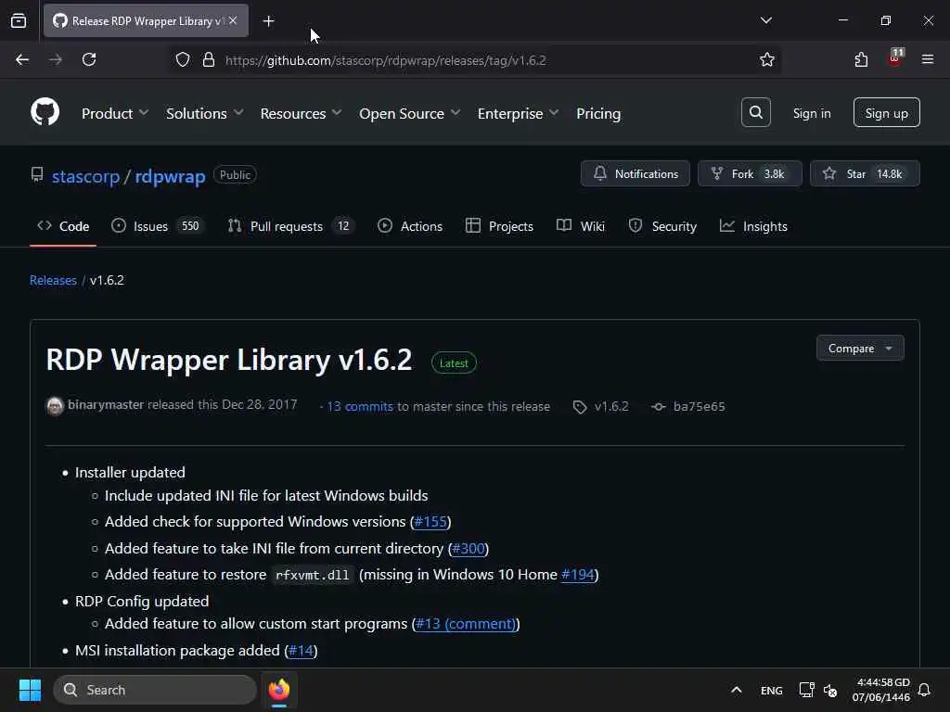Viewport: 950px width, 712px height.
Task: Click the muted volume tray icon
Action: tap(830, 690)
